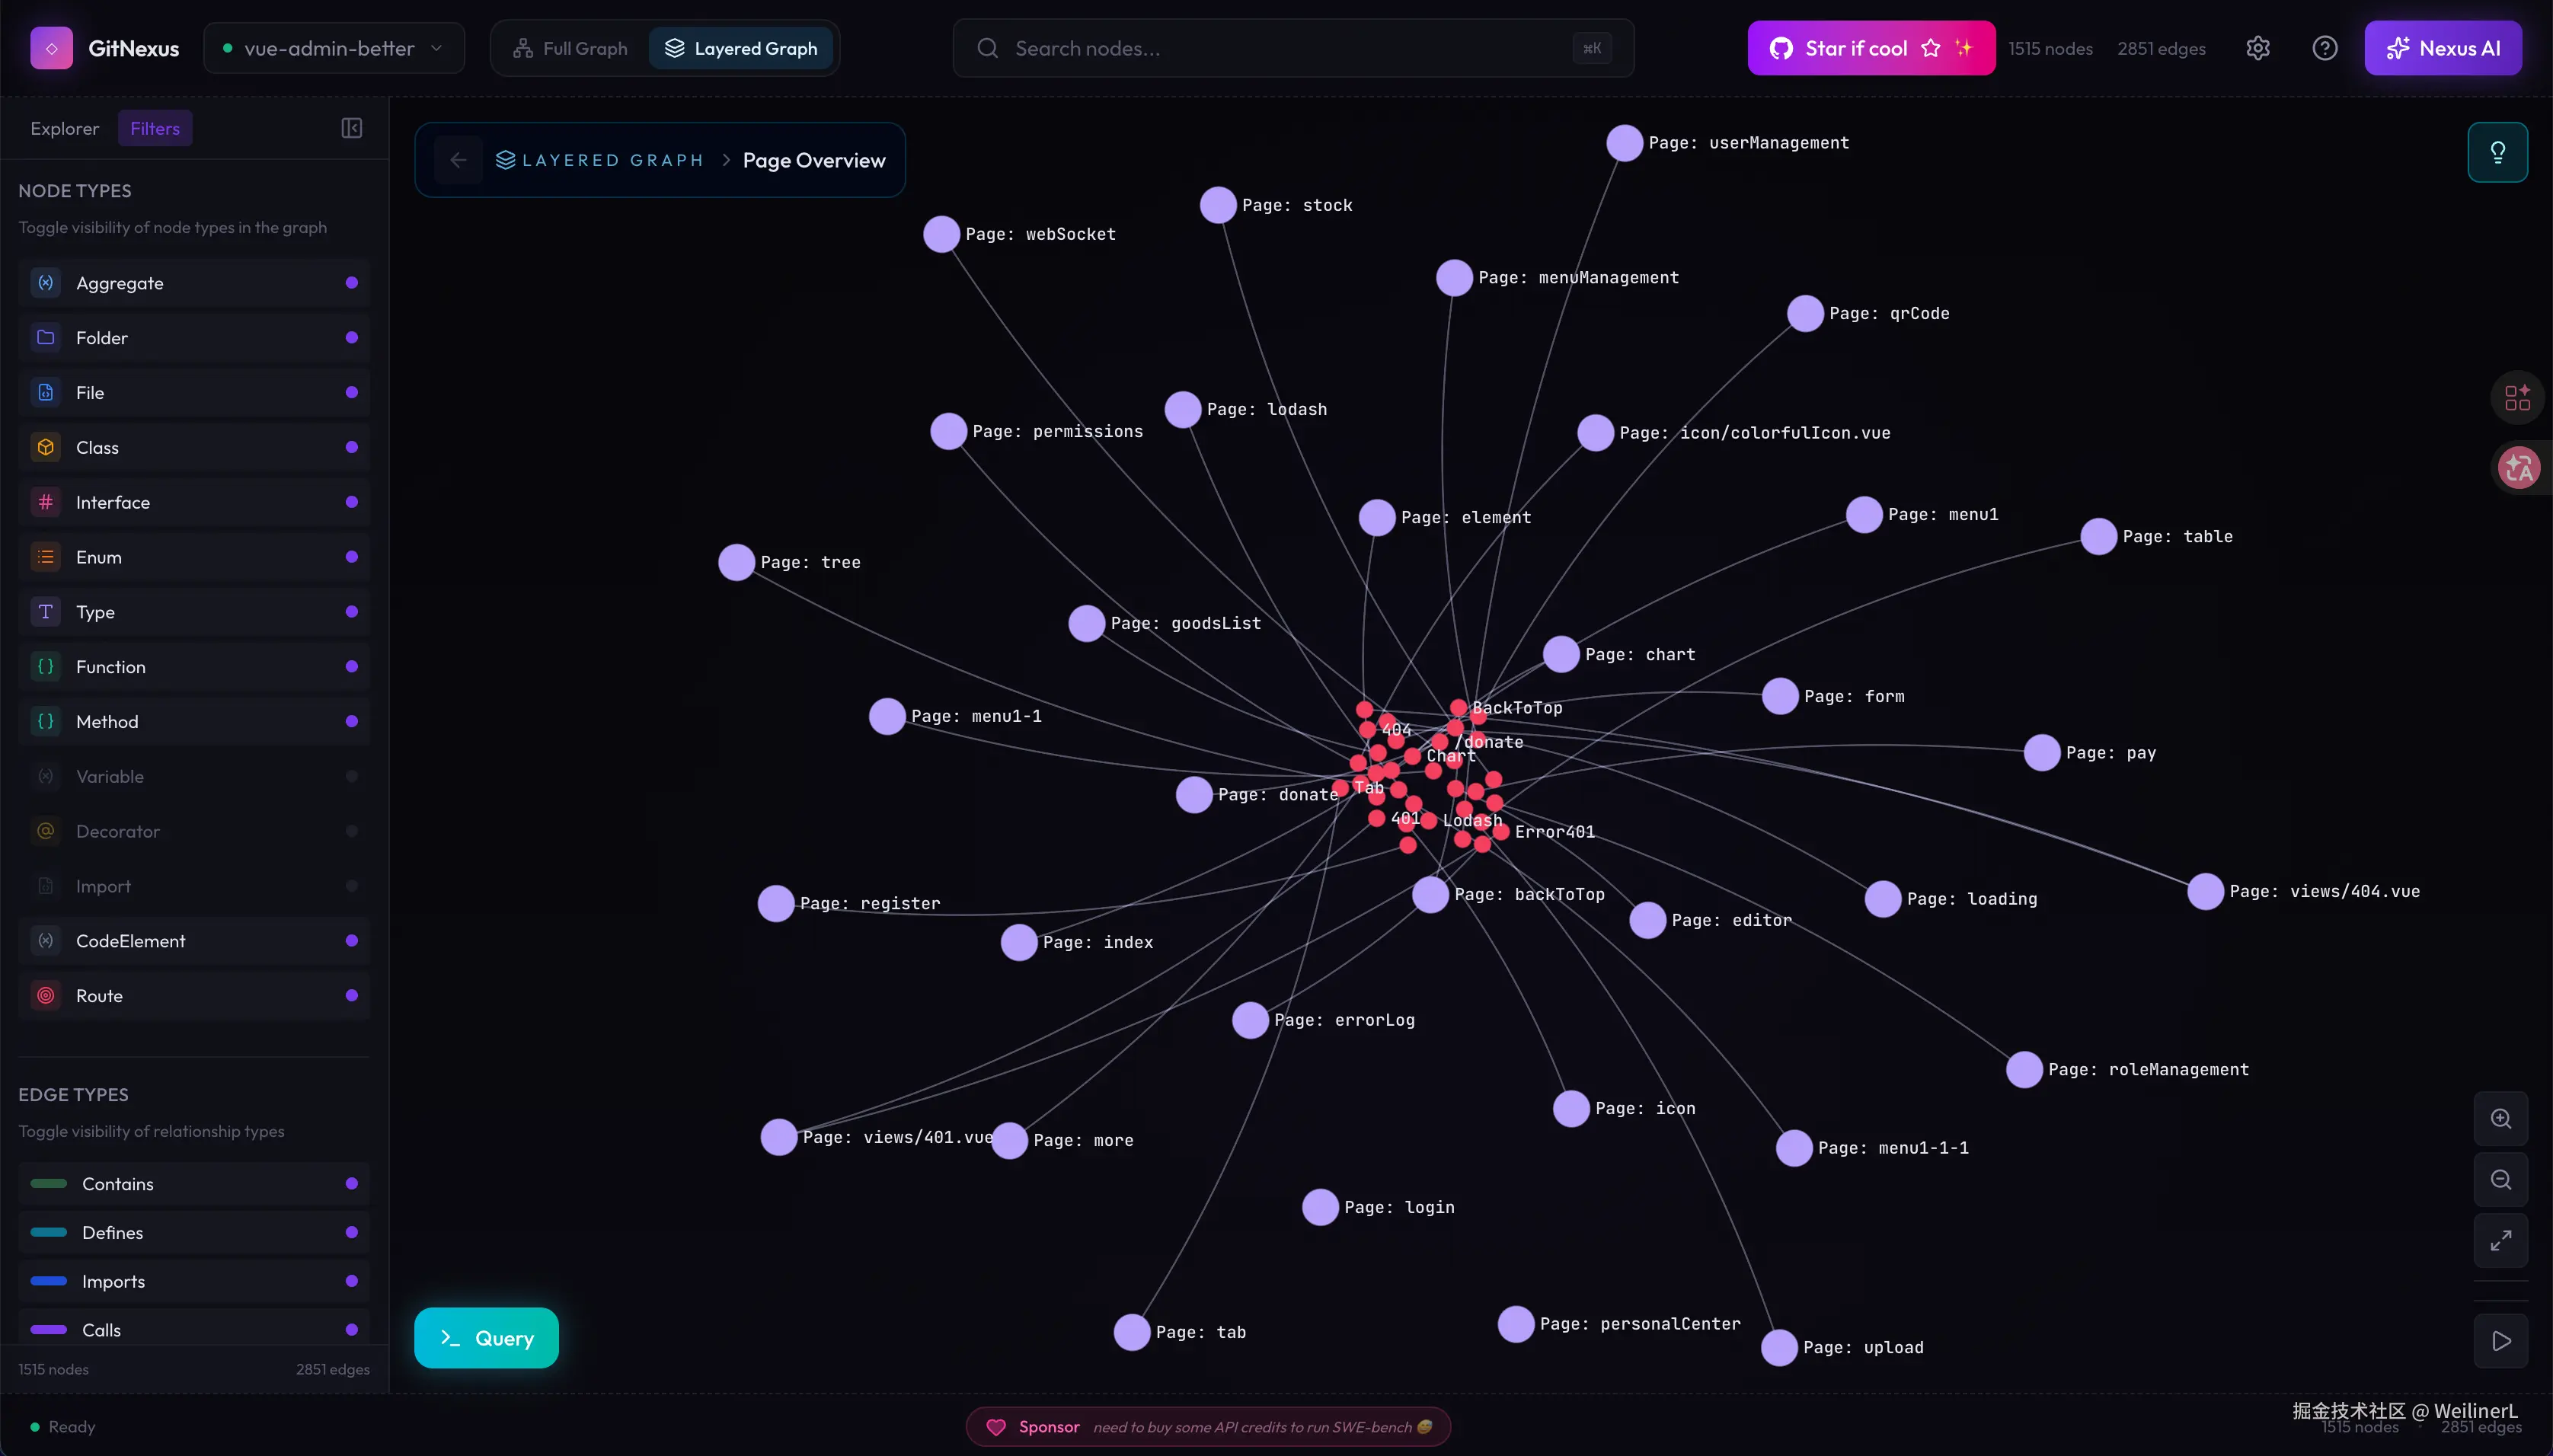This screenshot has width=2553, height=1456.
Task: Select the red Error401 route node
Action: click(1501, 832)
